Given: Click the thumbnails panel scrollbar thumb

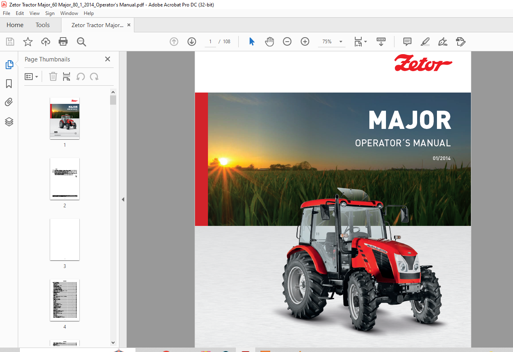Looking at the screenshot, I should (113, 100).
